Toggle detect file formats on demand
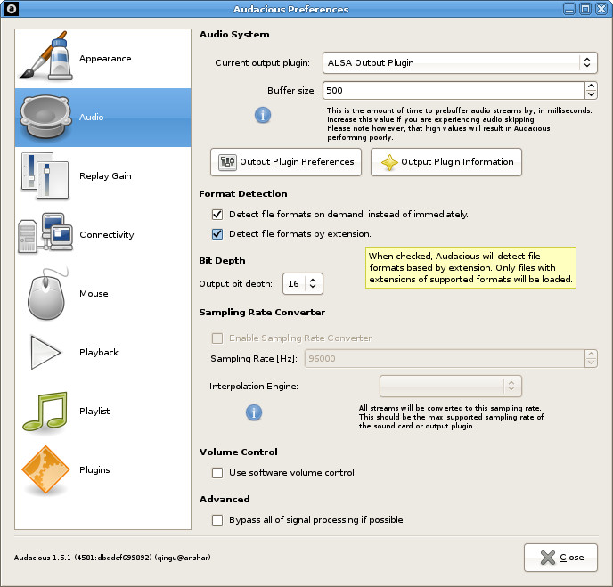Screen dimensions: 613x587 (x=217, y=214)
